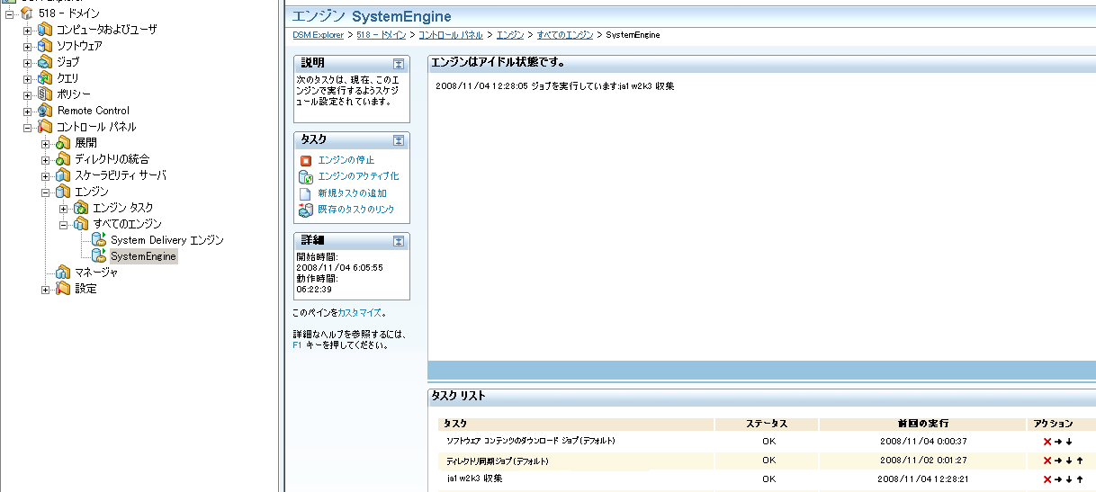Expand the エンジン タスク node

tap(64, 208)
